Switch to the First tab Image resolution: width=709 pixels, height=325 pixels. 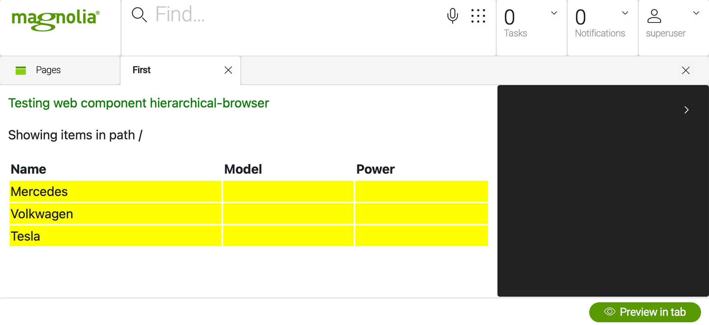point(141,70)
